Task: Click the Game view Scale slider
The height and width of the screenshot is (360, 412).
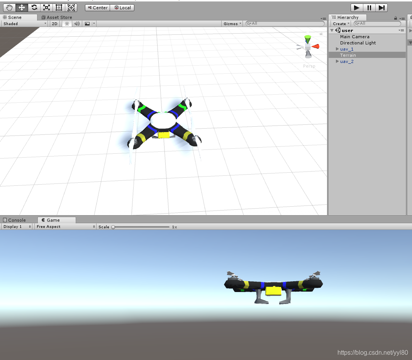Action: (x=141, y=227)
